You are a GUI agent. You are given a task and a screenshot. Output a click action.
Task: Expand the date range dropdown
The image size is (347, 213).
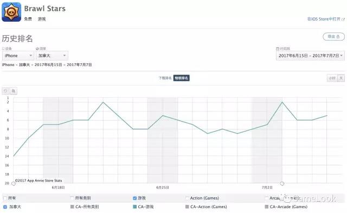310,56
